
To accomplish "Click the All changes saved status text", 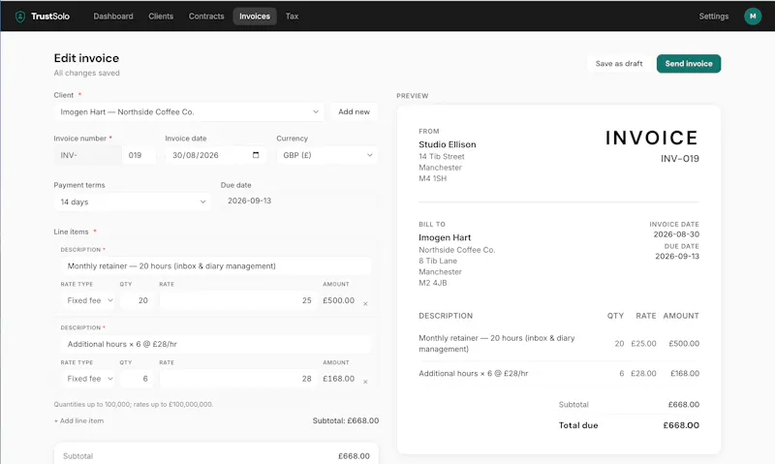I will tap(86, 73).
